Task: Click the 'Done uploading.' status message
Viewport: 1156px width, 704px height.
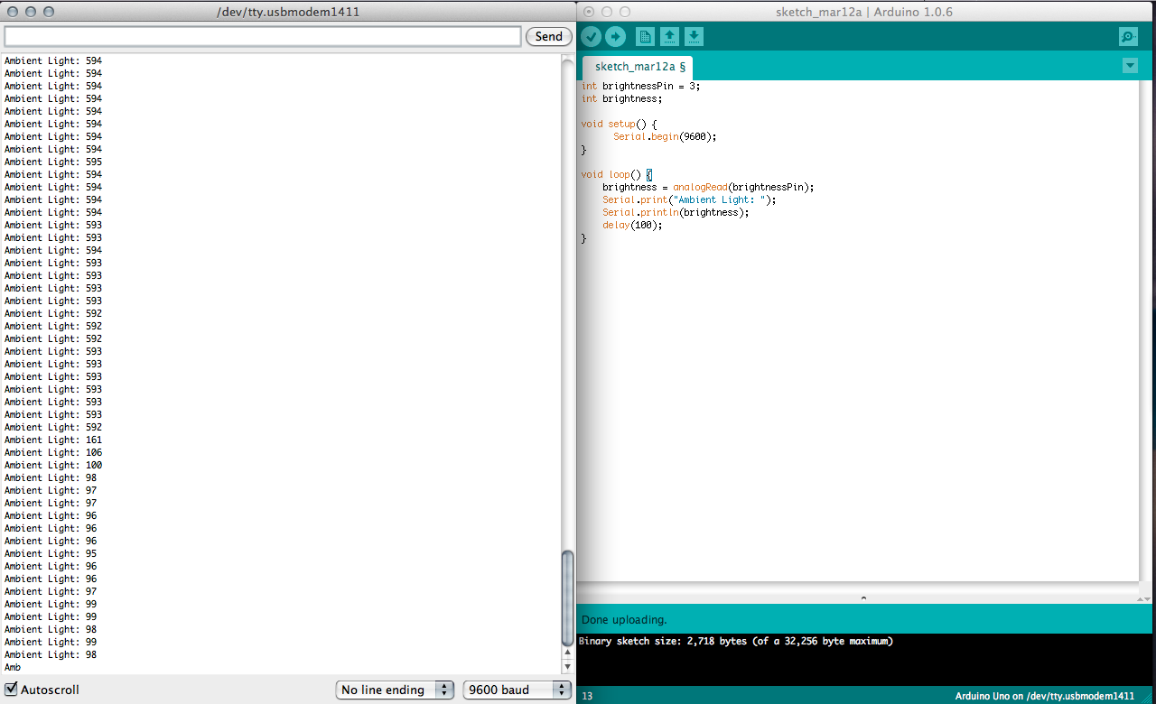Action: [624, 620]
